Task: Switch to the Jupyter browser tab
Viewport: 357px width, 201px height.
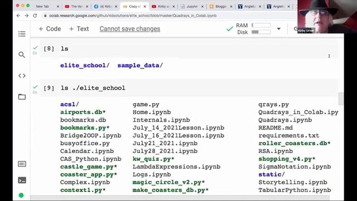Action: (192, 7)
